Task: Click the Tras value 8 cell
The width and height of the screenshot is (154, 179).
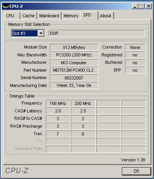Action: pos(83,134)
